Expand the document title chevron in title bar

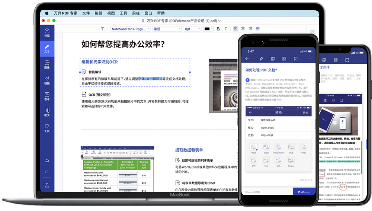pyautogui.click(x=219, y=21)
